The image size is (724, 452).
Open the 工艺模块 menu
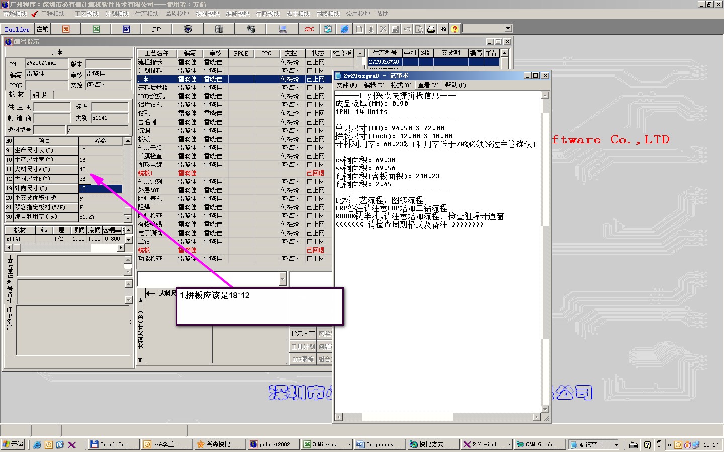[86, 14]
